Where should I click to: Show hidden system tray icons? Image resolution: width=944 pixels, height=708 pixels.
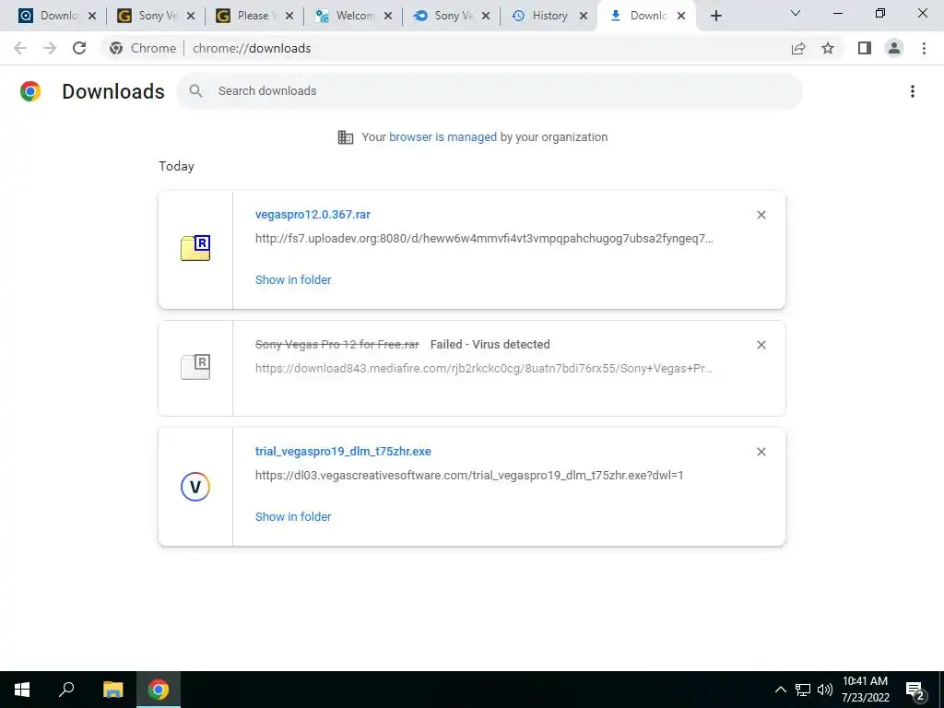[x=780, y=690]
